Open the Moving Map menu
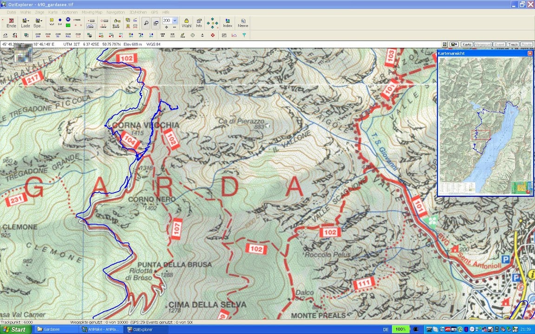 (x=92, y=12)
